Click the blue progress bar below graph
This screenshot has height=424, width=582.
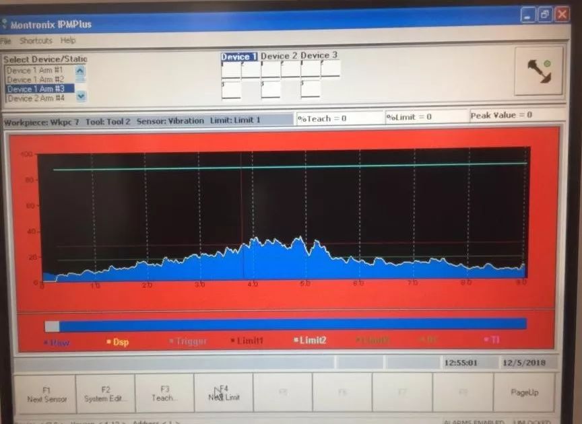click(290, 325)
